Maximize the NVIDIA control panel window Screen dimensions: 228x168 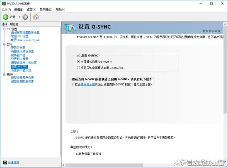[211, 3]
